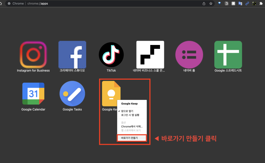The height and width of the screenshot is (163, 265).
Task: Click '바로가기 만들기' menu entry
Action: click(132, 138)
